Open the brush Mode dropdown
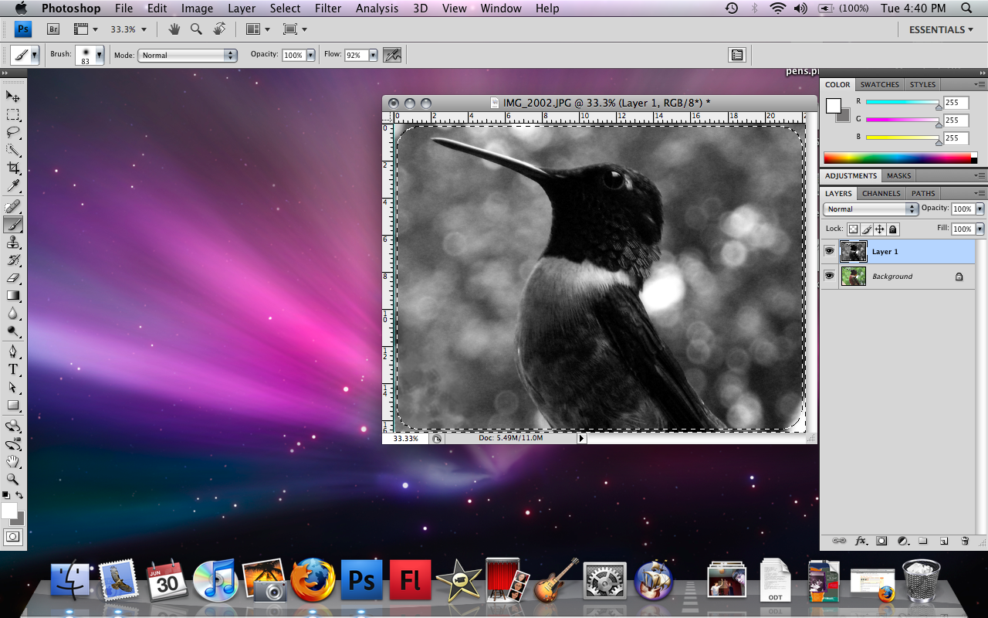The height and width of the screenshot is (618, 988). [188, 56]
